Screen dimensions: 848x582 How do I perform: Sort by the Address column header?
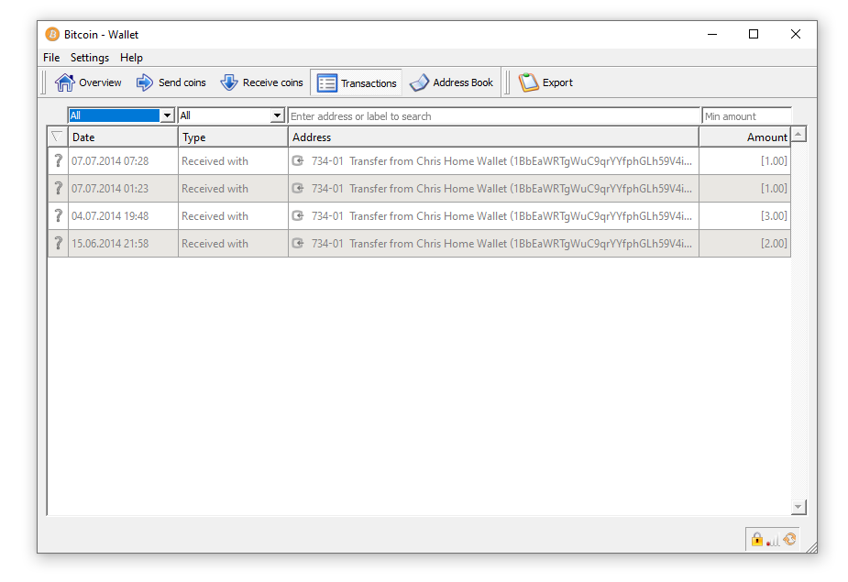pos(493,137)
